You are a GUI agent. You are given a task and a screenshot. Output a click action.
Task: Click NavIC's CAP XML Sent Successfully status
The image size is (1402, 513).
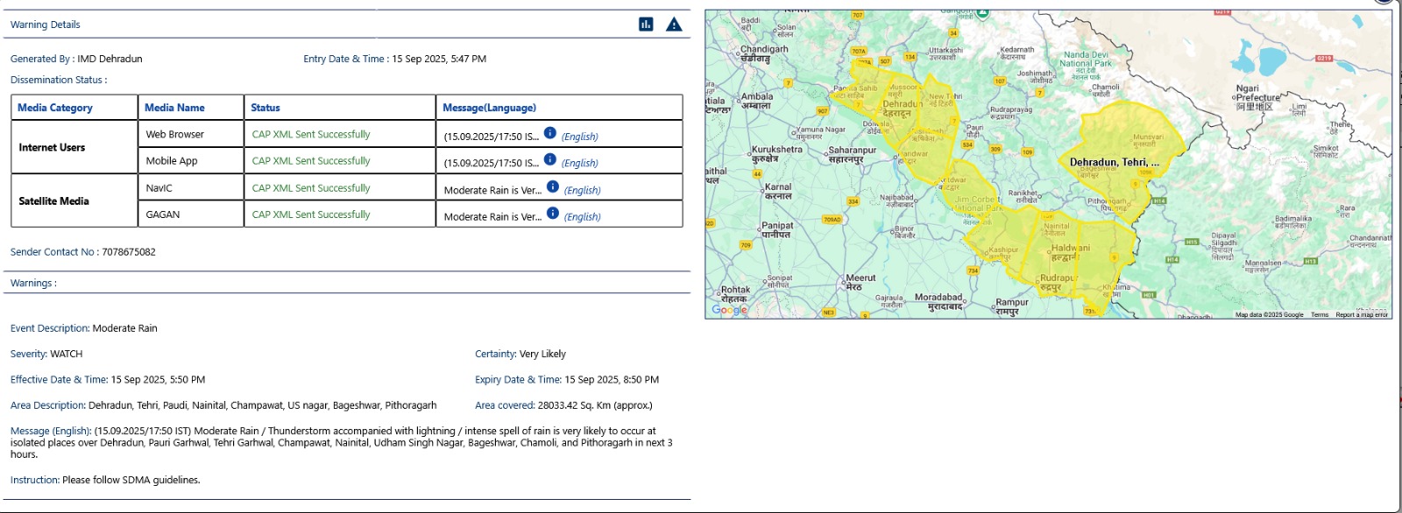click(x=311, y=187)
